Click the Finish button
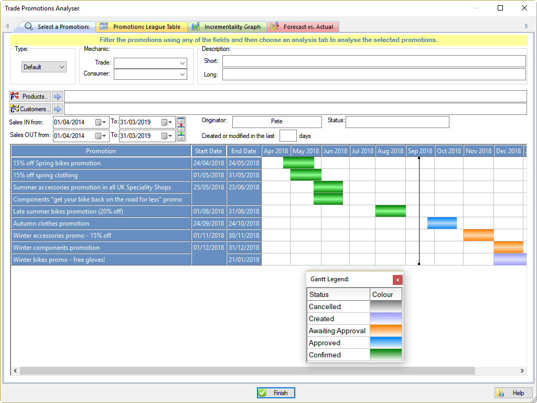 275,393
